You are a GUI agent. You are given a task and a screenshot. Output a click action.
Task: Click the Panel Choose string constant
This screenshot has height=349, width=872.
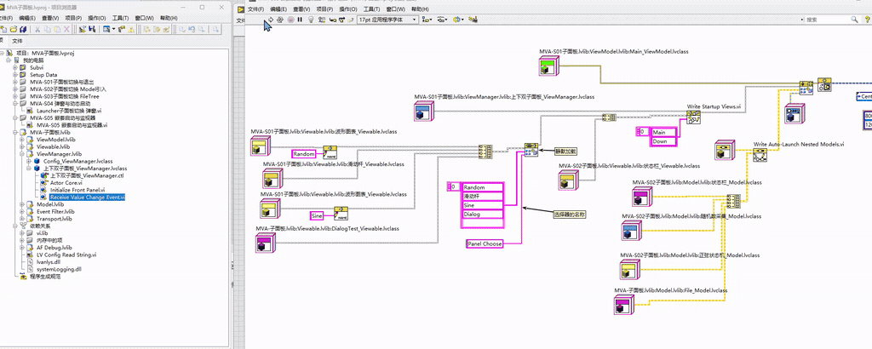(485, 244)
